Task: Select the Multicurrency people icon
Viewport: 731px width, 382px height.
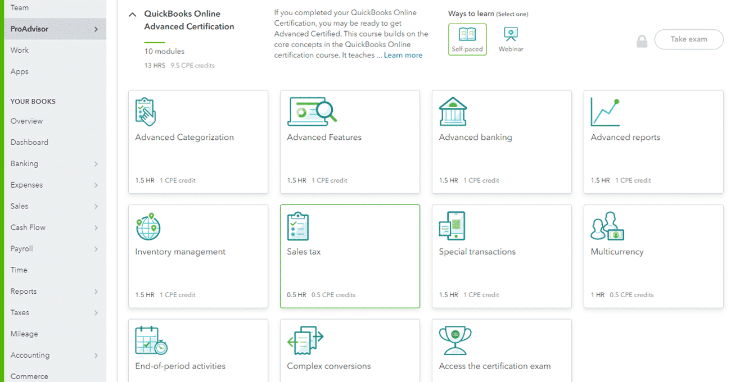Action: point(607,226)
